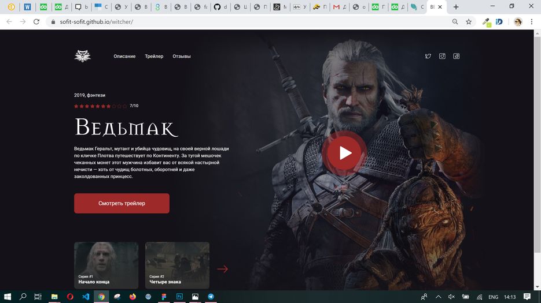The image size is (541, 303).
Task: Click the muted volume tray icon
Action: pyautogui.click(x=451, y=297)
